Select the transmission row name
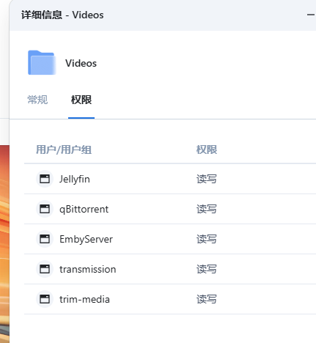Image resolution: width=316 pixels, height=343 pixels. coord(88,269)
